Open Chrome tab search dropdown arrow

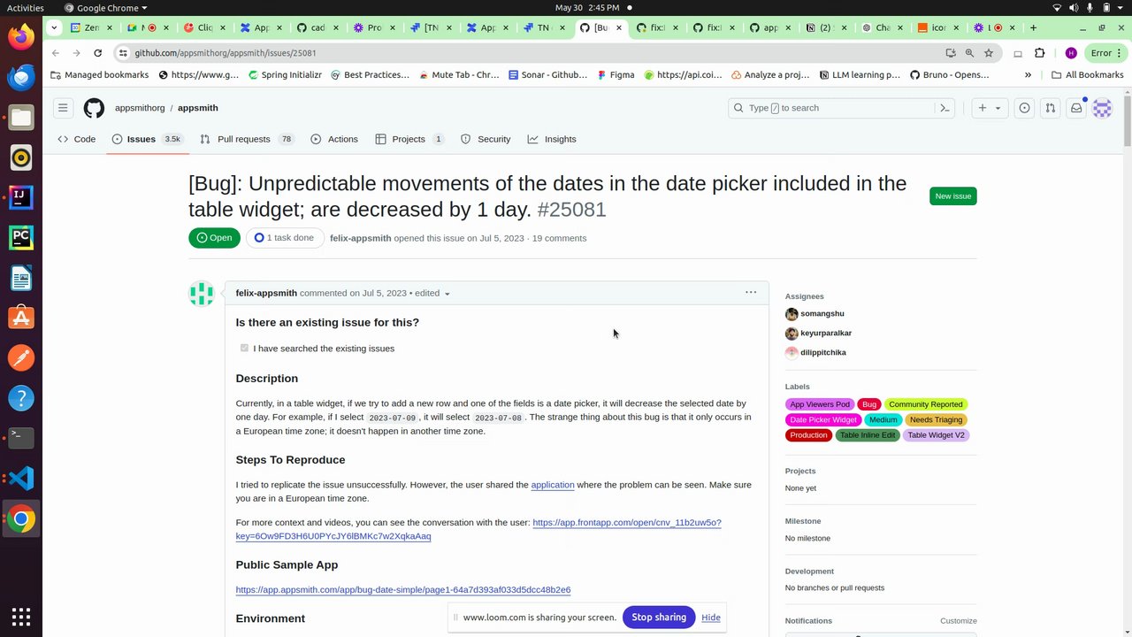click(54, 27)
